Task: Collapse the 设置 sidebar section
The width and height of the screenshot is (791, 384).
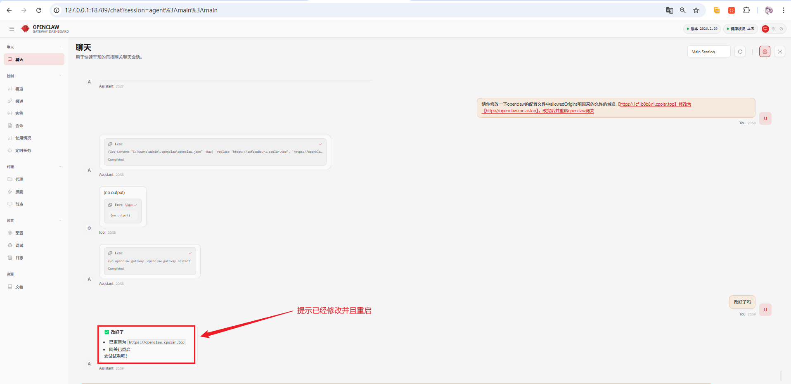Action: click(60, 220)
